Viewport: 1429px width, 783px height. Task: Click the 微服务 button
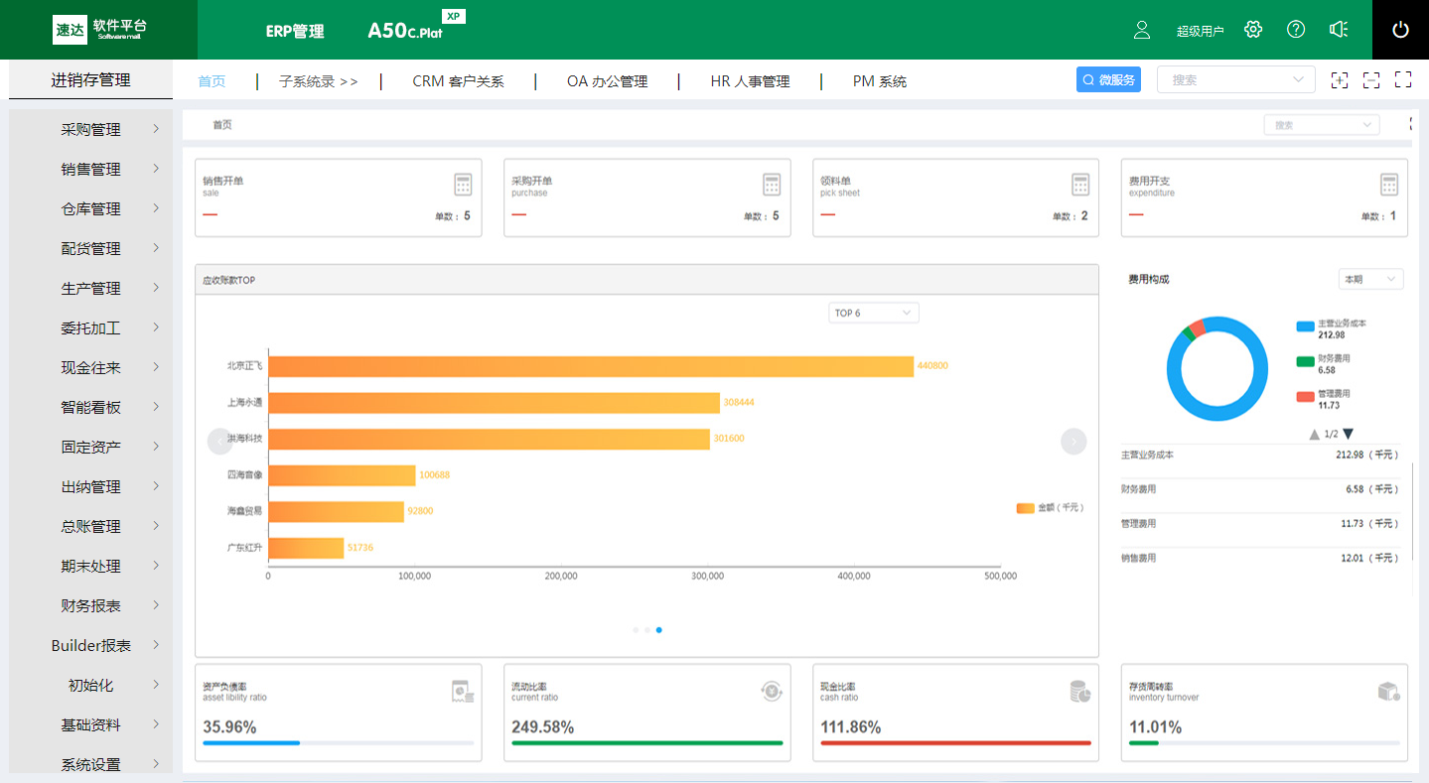pos(1108,80)
